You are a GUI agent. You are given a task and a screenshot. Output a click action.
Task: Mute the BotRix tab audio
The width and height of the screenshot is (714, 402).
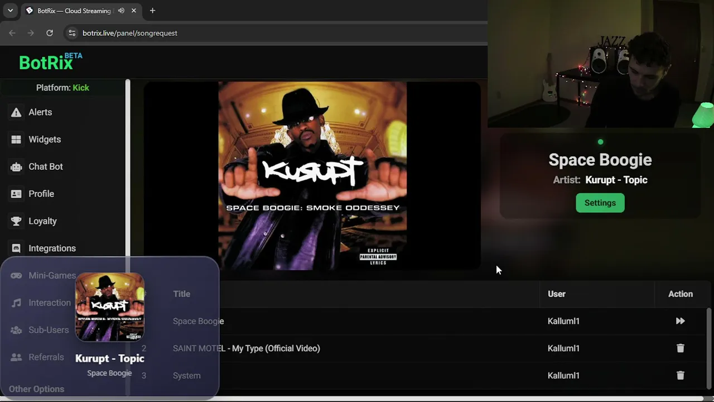point(121,11)
